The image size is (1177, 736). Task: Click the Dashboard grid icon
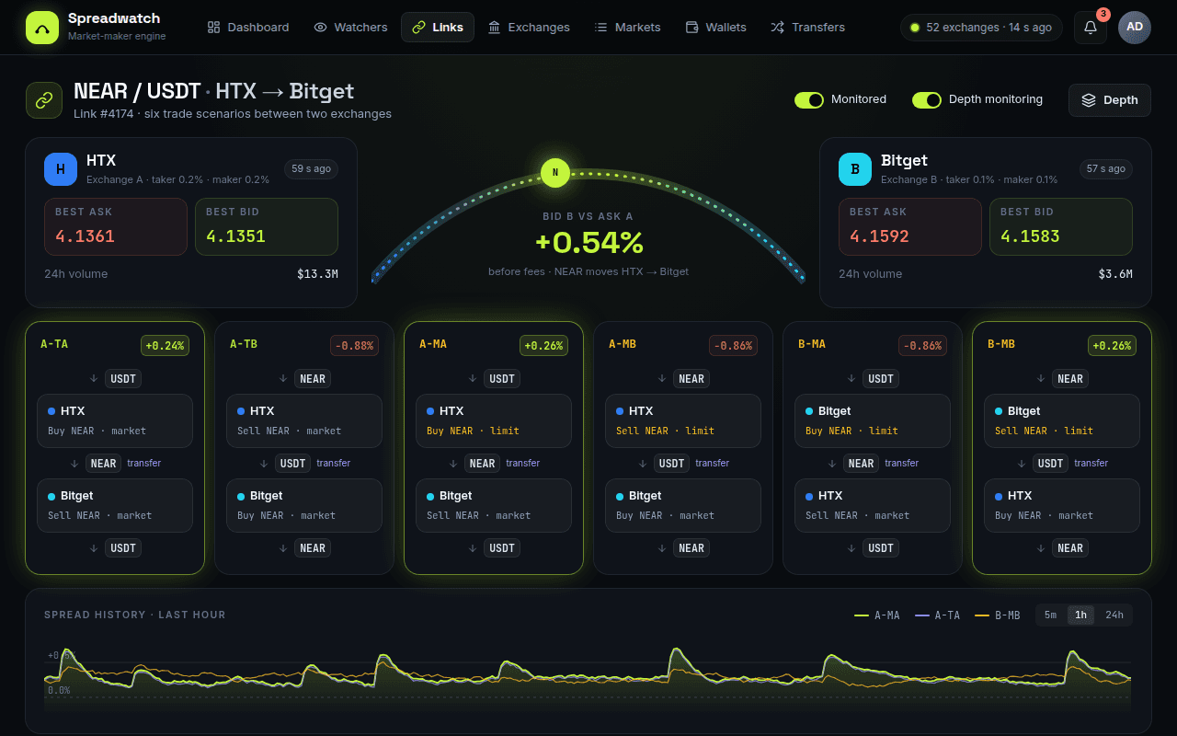click(x=214, y=28)
